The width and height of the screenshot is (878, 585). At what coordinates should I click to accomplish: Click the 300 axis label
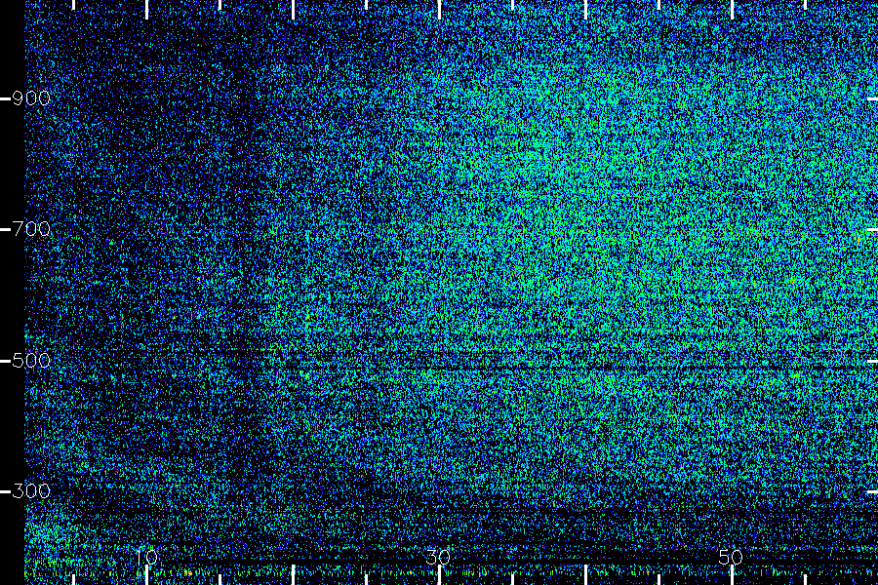[x=31, y=491]
